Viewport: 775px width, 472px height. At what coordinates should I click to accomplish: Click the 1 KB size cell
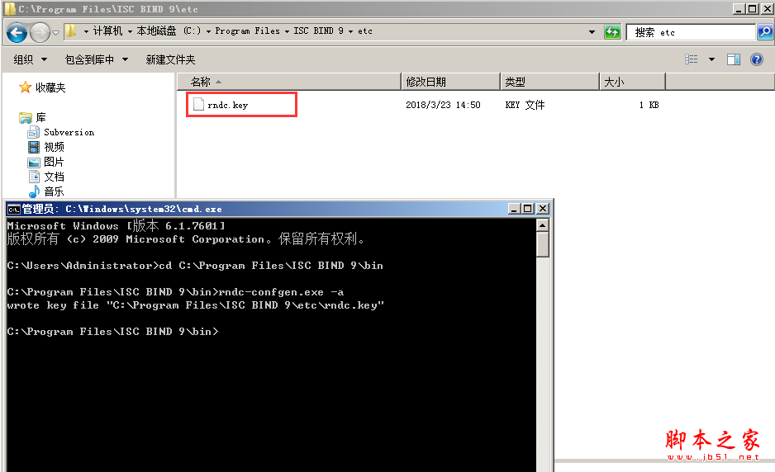(649, 105)
